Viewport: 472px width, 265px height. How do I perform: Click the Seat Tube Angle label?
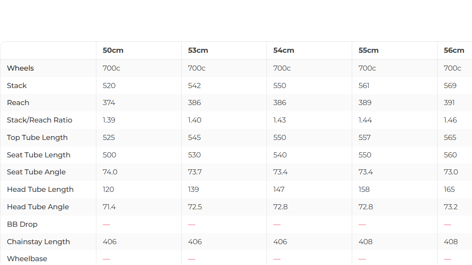(x=36, y=172)
